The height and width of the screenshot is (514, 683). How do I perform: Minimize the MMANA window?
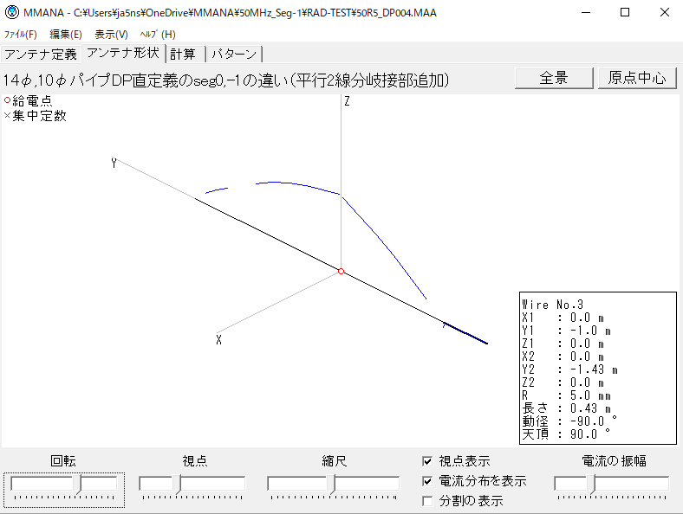click(x=583, y=13)
